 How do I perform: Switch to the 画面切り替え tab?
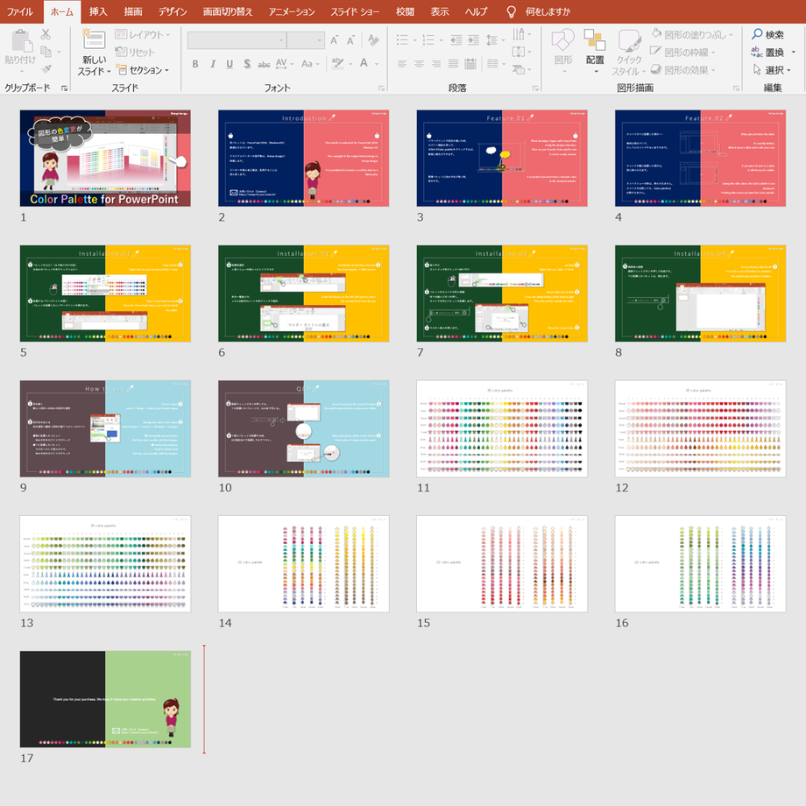pyautogui.click(x=228, y=11)
